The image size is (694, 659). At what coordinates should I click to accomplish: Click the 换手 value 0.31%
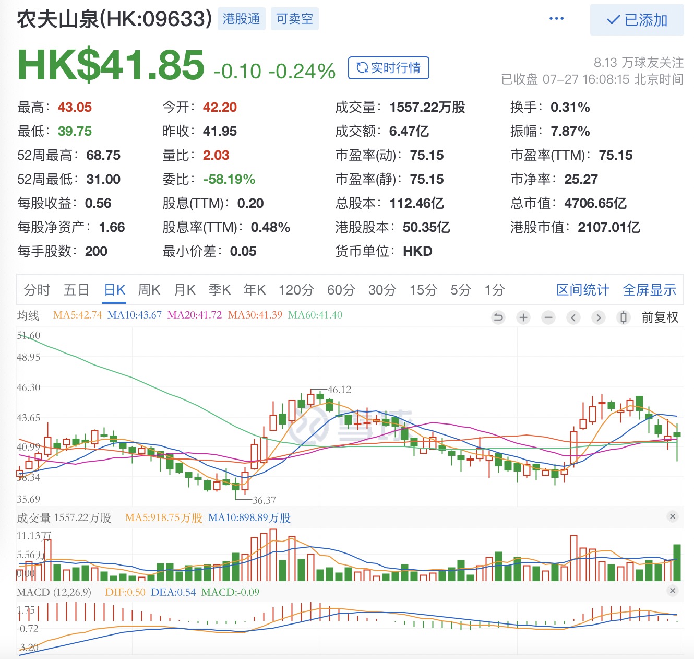coord(570,108)
